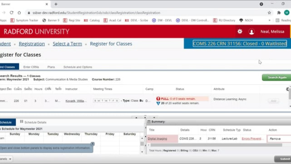
Task: Open the Chrome profile avatar M
Action: pos(286,13)
